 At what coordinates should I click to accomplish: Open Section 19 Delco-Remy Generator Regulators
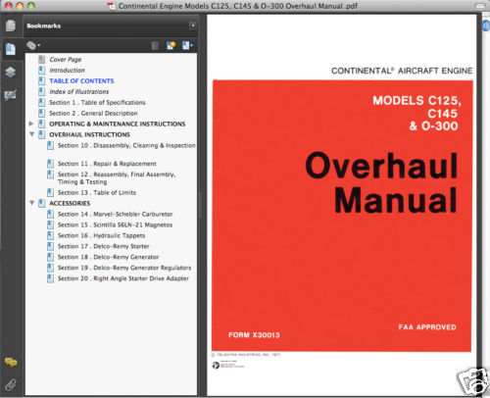[x=124, y=268]
